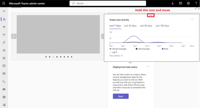Select the Last 180 days tab

coord(162,26)
